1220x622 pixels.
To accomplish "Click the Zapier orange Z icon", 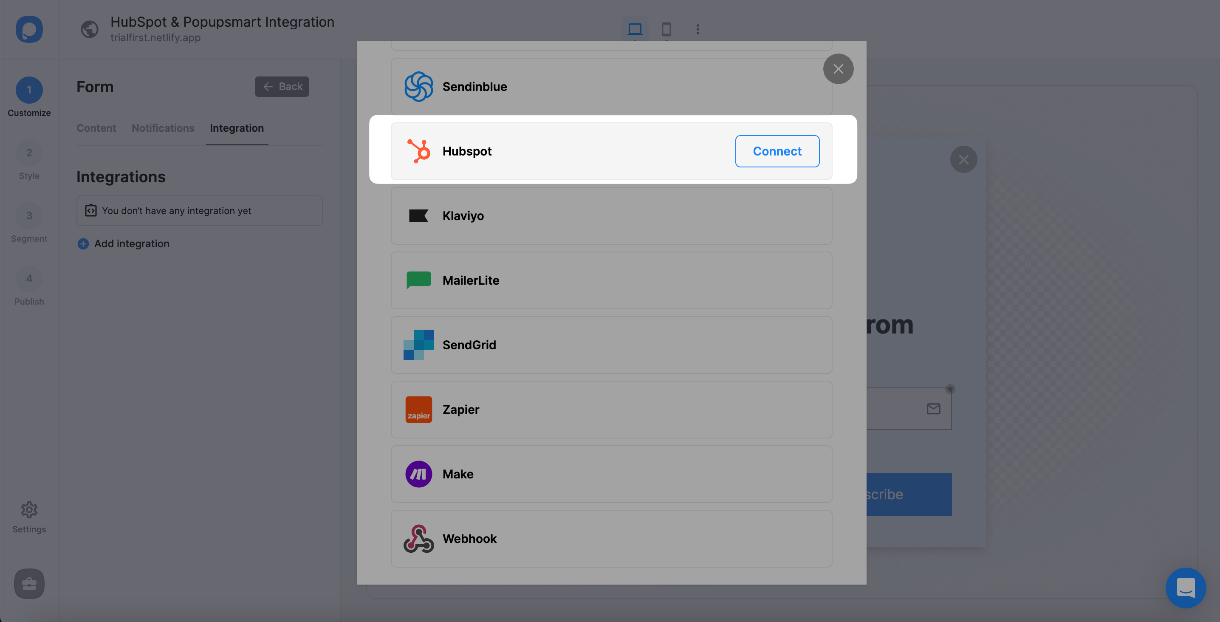I will (x=418, y=410).
